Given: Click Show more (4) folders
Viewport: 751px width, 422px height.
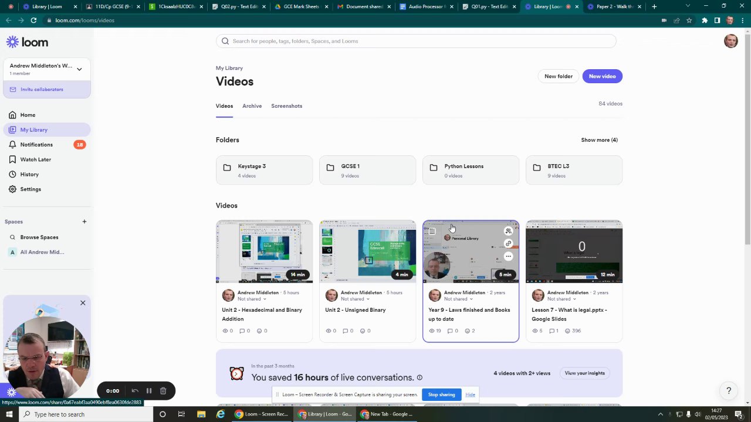Looking at the screenshot, I should click(x=599, y=140).
